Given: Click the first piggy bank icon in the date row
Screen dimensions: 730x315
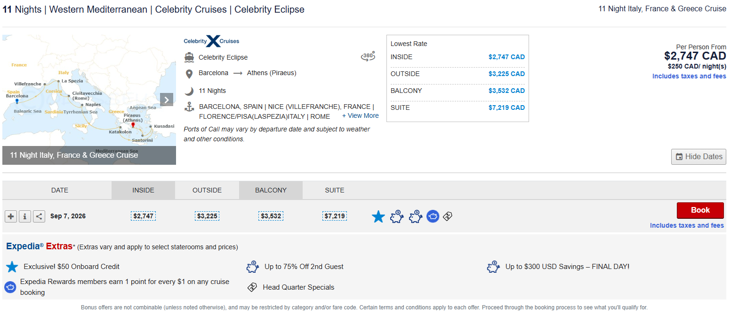Looking at the screenshot, I should (397, 216).
